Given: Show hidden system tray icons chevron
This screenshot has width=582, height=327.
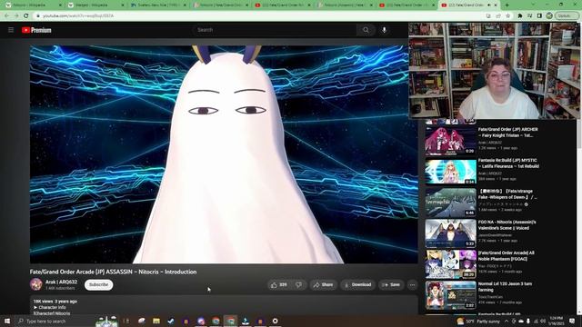Looking at the screenshot, I should [x=507, y=321].
